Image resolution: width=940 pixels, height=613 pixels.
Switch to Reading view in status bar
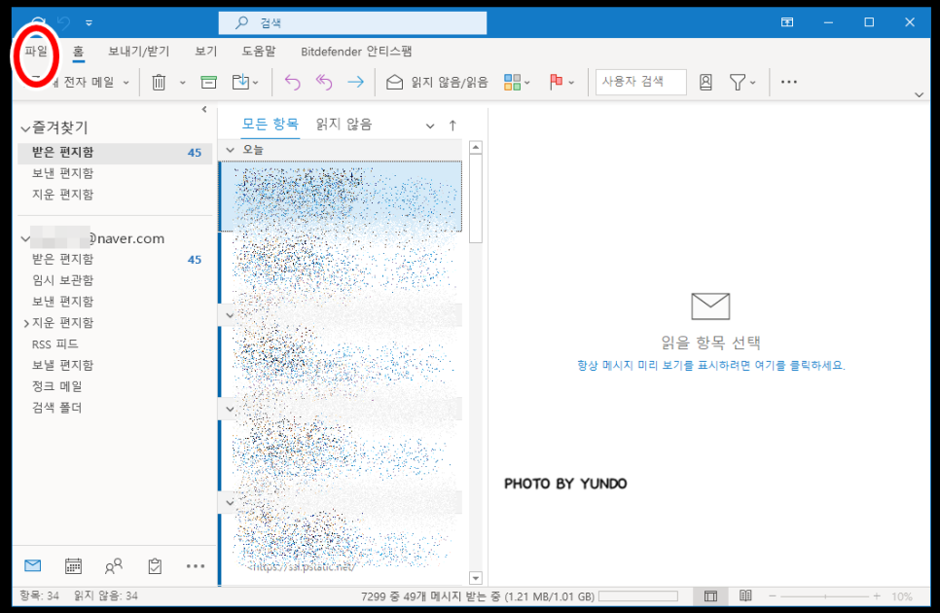click(x=745, y=595)
